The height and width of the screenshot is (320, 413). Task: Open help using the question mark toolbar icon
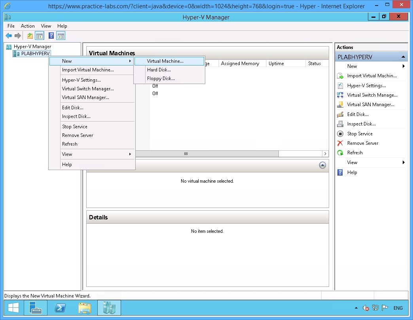pos(50,36)
